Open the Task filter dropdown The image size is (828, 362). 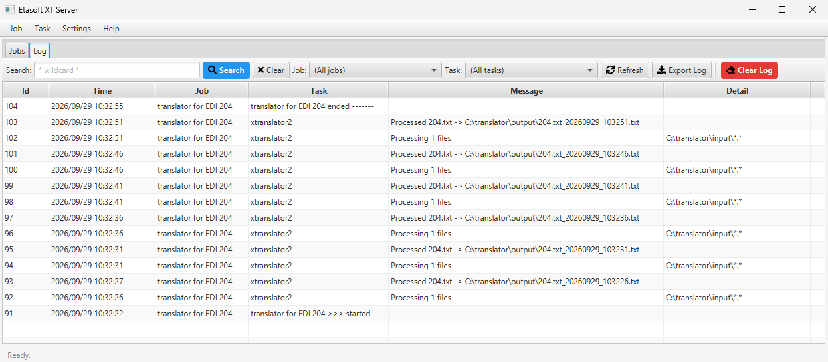pos(532,70)
